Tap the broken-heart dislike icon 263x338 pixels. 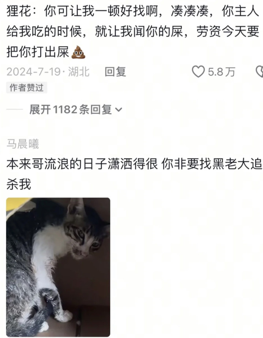point(259,72)
